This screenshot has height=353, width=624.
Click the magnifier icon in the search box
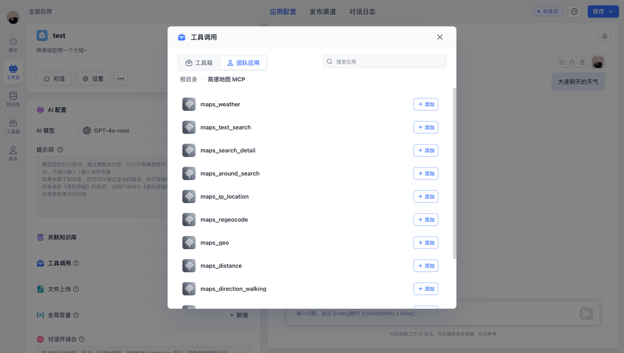click(330, 61)
